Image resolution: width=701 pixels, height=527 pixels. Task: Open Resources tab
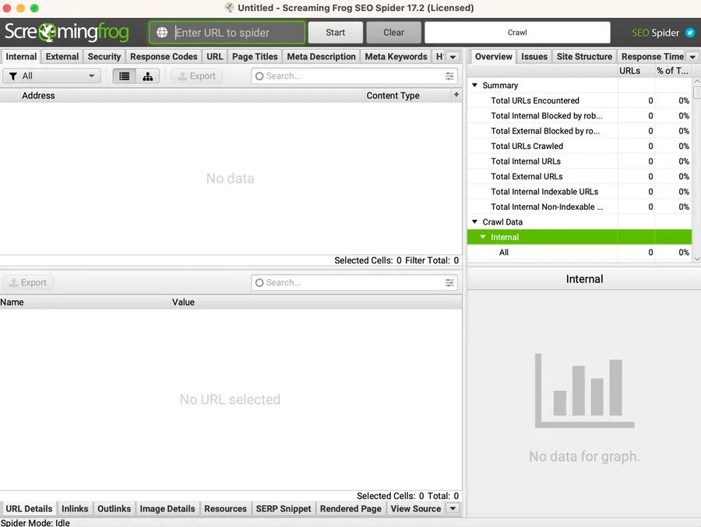(x=225, y=508)
